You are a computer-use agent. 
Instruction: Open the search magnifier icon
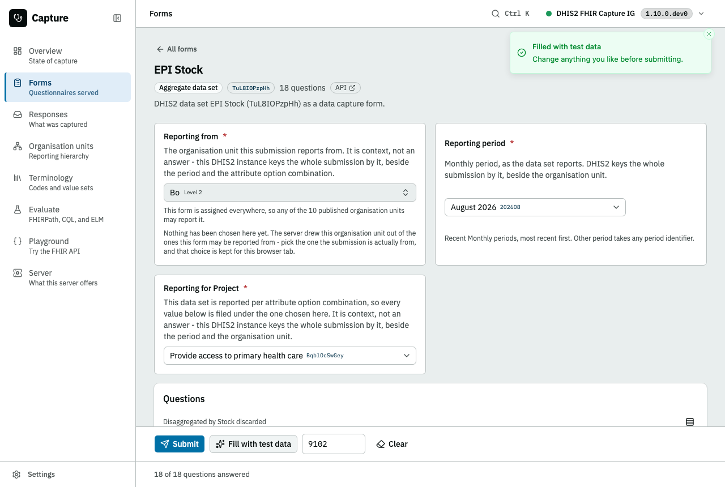[x=496, y=14]
